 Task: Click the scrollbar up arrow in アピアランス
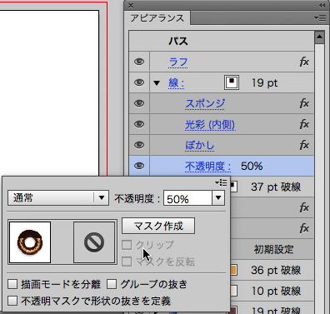pyautogui.click(x=319, y=37)
